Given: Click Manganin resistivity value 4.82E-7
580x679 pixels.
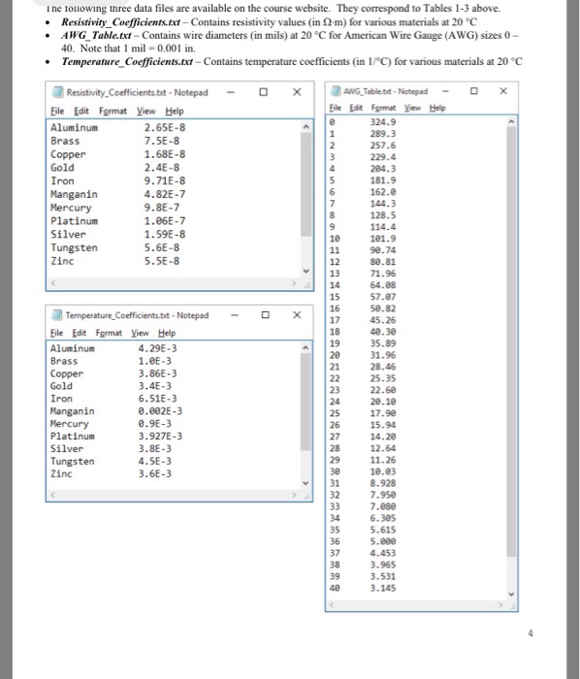Looking at the screenshot, I should [165, 194].
